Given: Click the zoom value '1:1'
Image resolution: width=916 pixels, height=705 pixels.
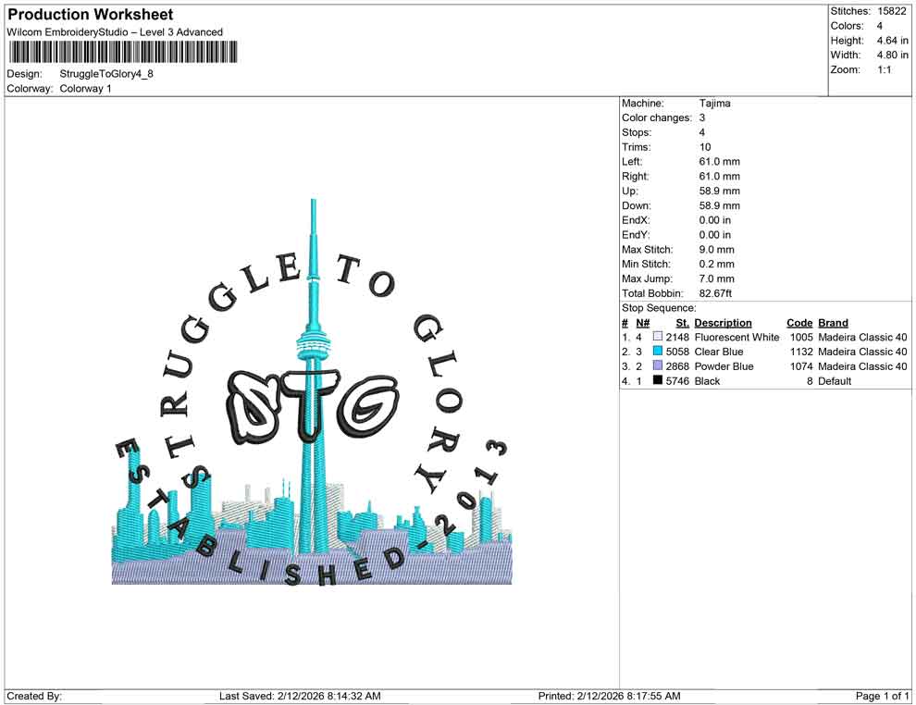Looking at the screenshot, I should 884,69.
